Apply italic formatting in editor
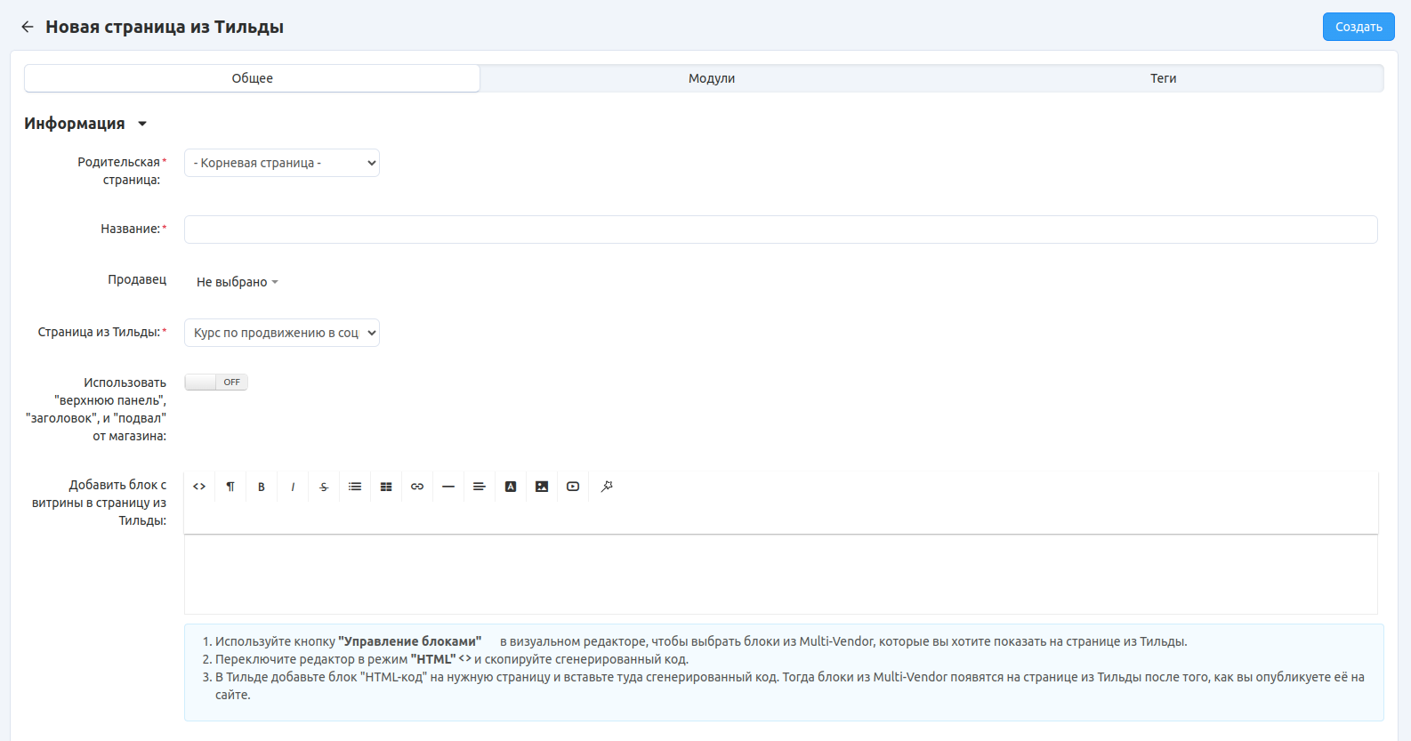1411x741 pixels. [x=293, y=487]
